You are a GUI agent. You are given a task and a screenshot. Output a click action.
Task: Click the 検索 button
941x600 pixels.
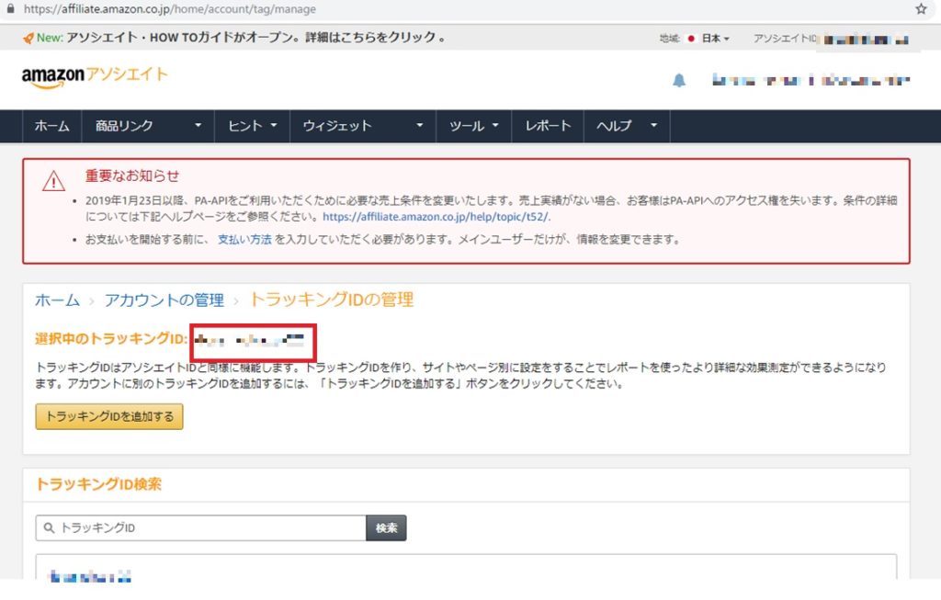pos(387,528)
